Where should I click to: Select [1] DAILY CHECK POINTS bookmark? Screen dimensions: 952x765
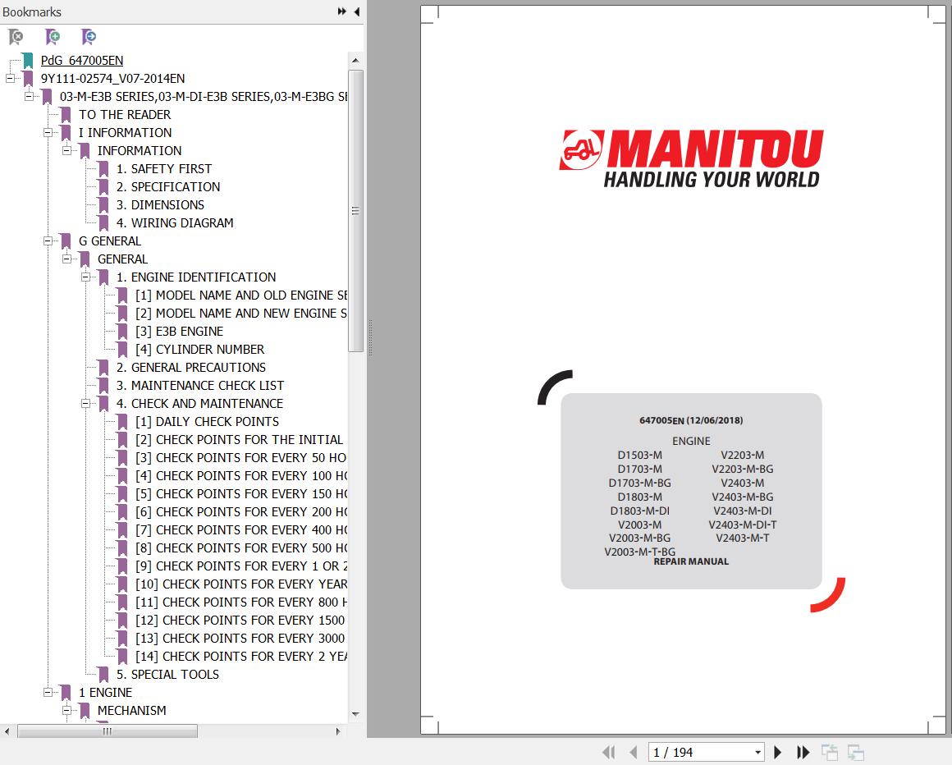tap(207, 421)
